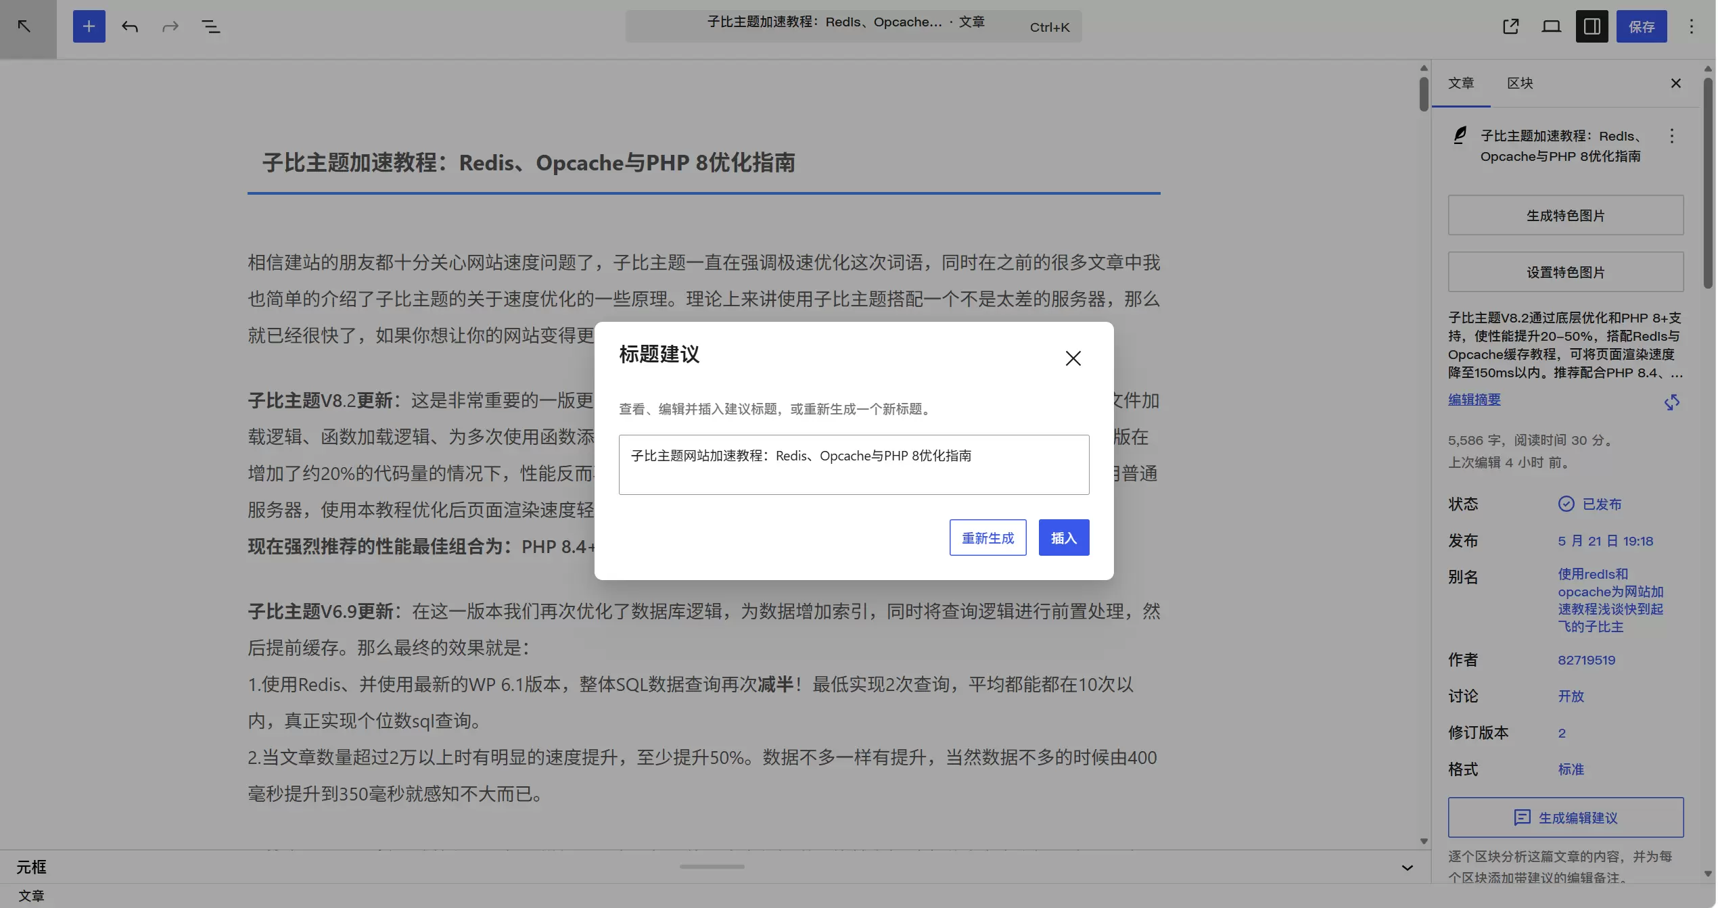Change status from 已发布
1718x908 pixels.
1590,504
